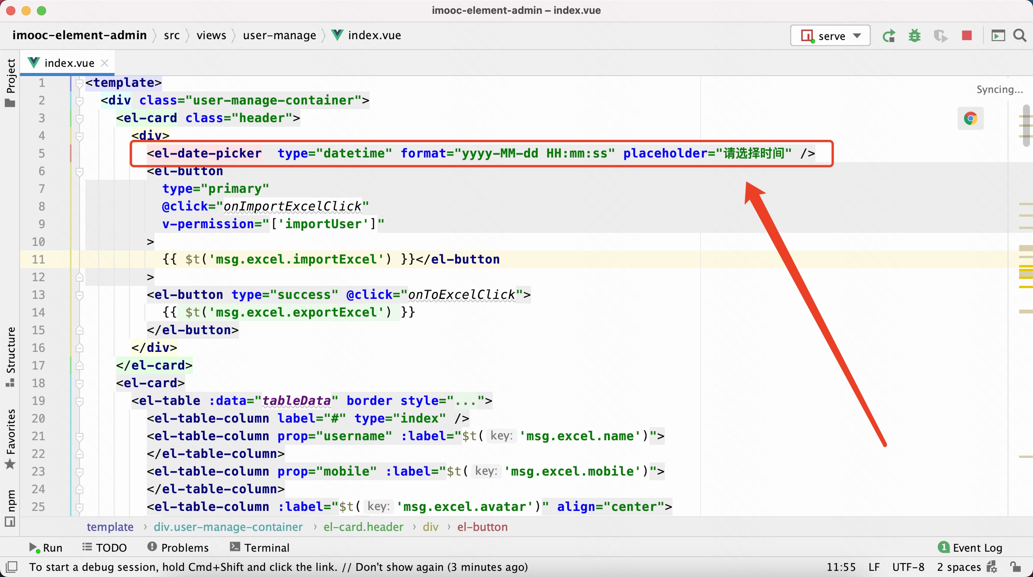This screenshot has height=577, width=1033.
Task: Click the div item in code breadcrumb
Action: tap(430, 527)
